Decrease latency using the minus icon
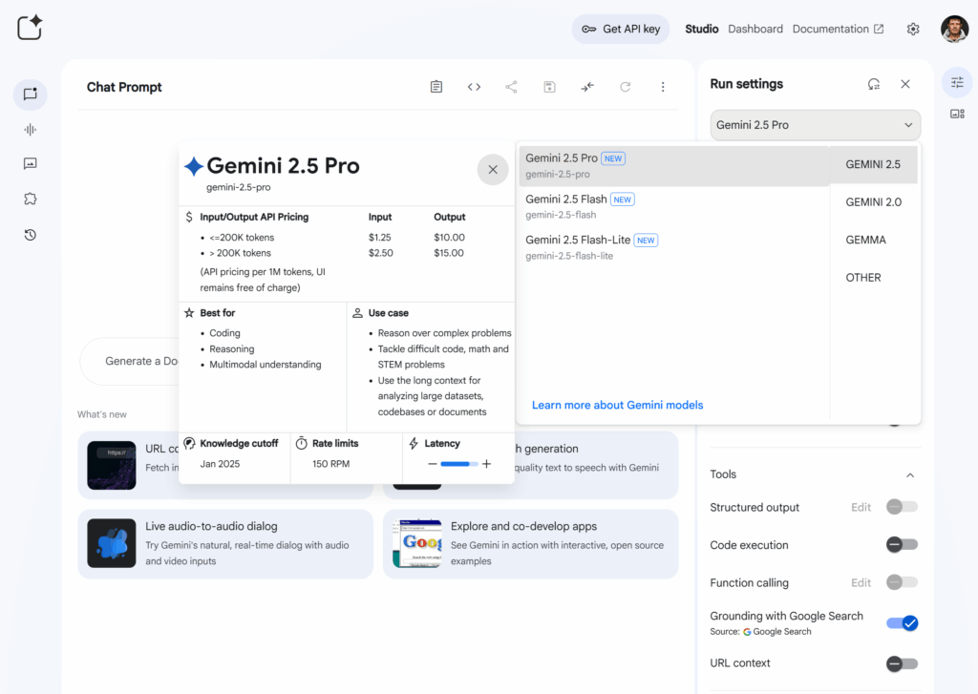Image resolution: width=978 pixels, height=694 pixels. pos(433,464)
